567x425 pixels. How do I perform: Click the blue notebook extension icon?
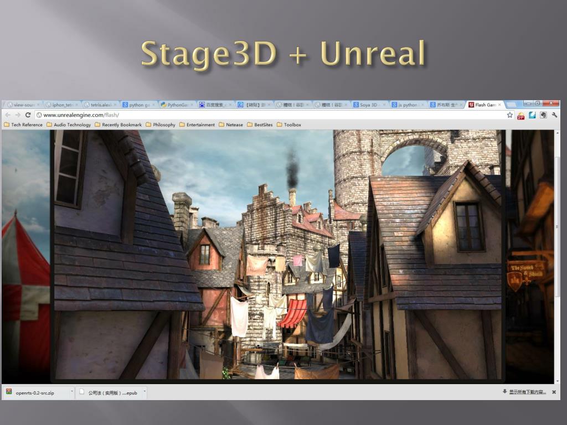click(532, 115)
